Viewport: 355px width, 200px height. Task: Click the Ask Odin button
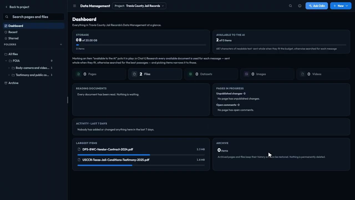click(x=317, y=6)
